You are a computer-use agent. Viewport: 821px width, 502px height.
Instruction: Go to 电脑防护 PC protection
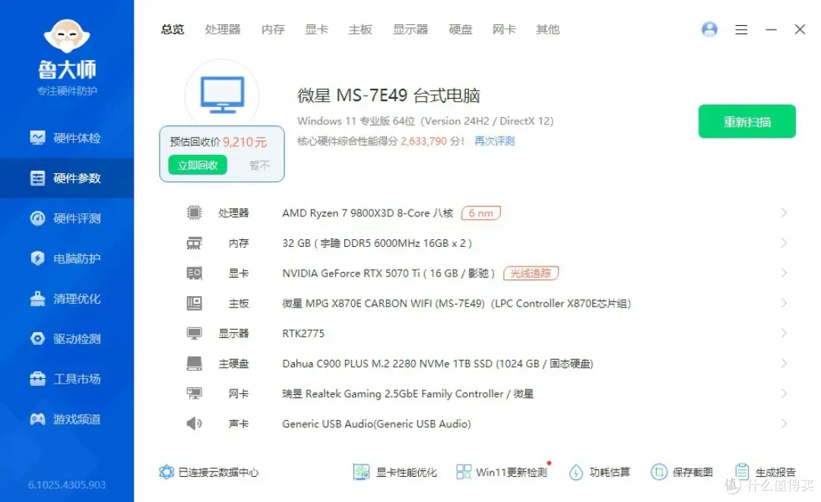[x=66, y=258]
